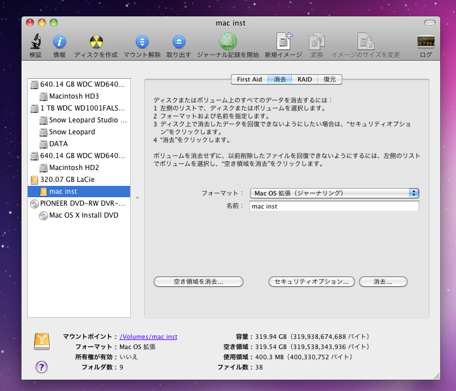Screen dimensions: 456x391
Task: Click the Name (名前) text field
Action: [334, 206]
